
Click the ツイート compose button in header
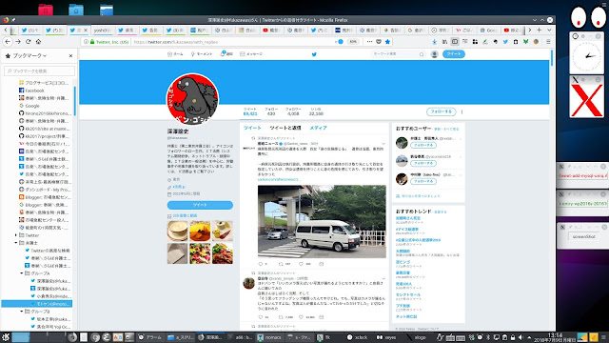[453, 54]
